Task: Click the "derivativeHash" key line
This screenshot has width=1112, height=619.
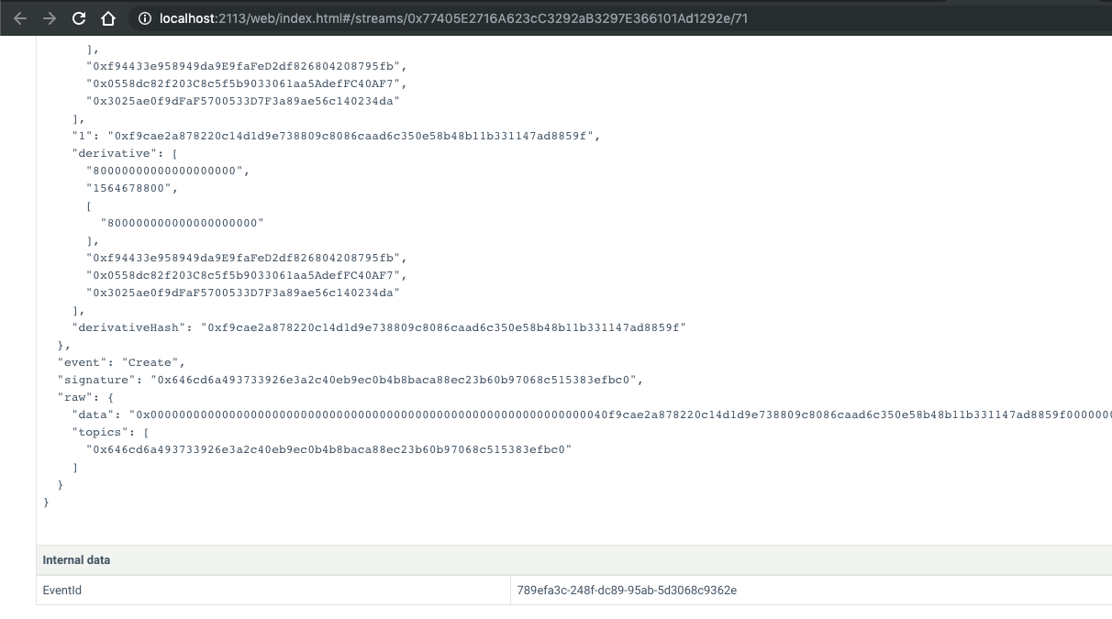Action: click(x=379, y=327)
